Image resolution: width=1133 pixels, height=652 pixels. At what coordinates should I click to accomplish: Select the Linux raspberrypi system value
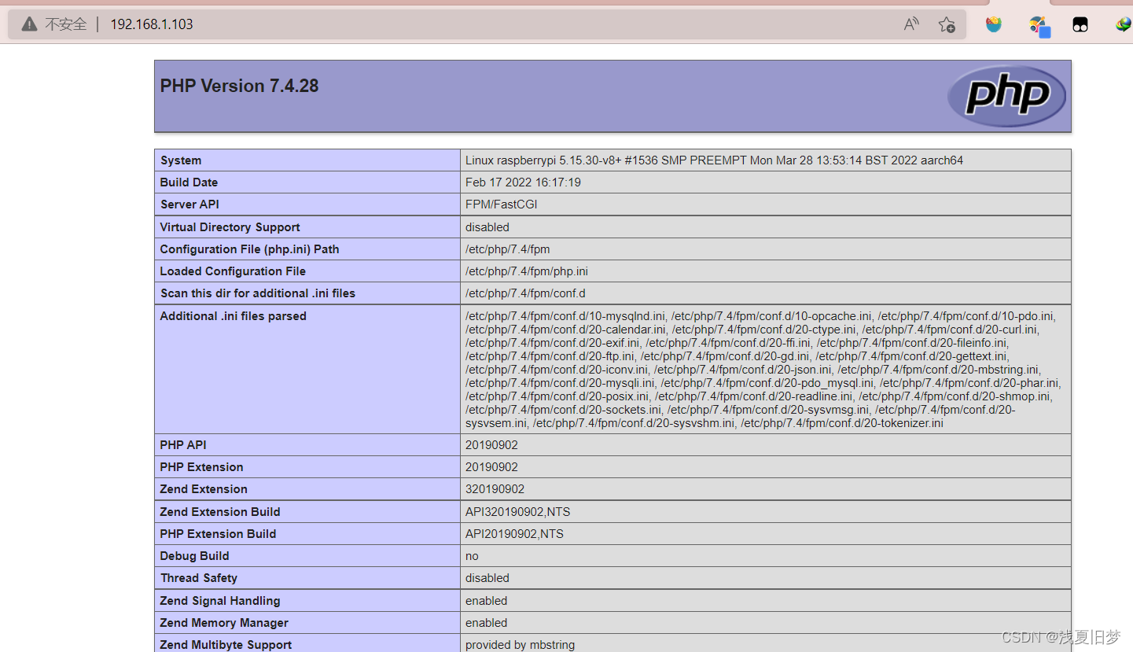pyautogui.click(x=714, y=160)
